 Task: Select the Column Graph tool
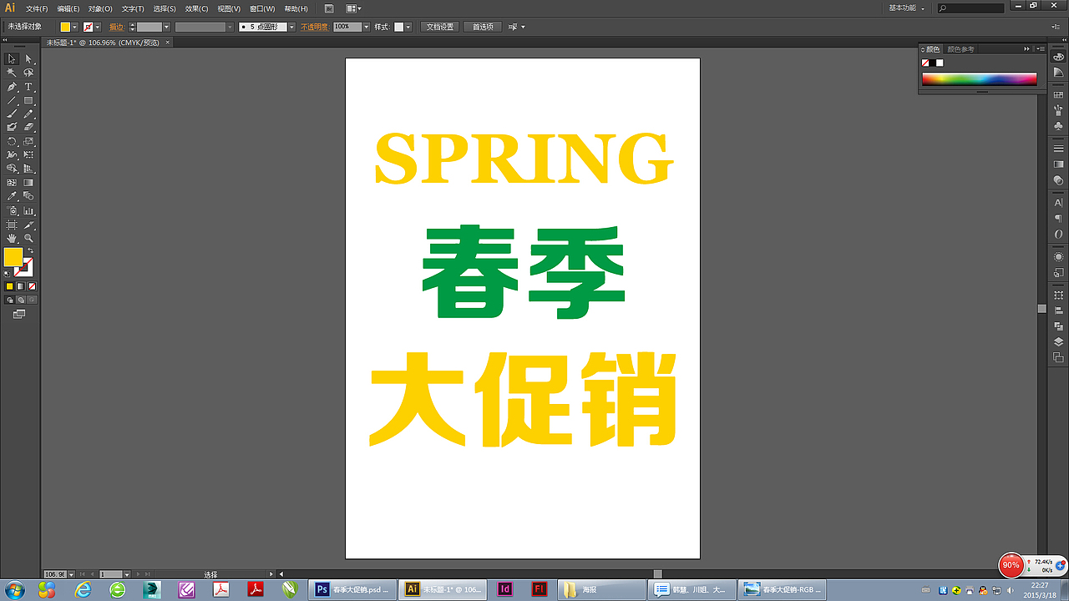pos(28,211)
